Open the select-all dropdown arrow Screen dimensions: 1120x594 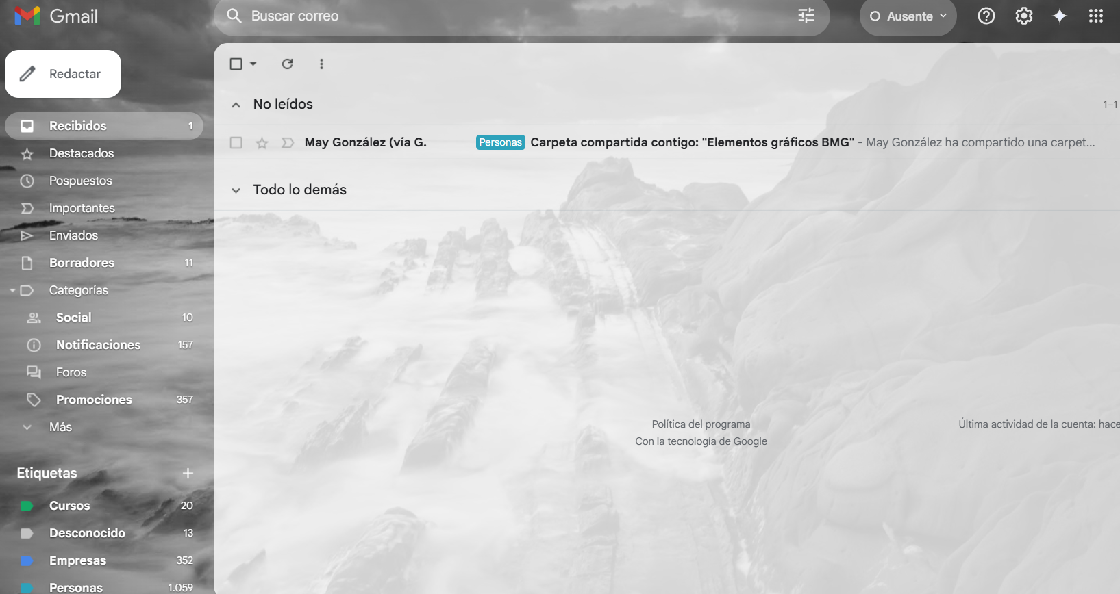253,64
